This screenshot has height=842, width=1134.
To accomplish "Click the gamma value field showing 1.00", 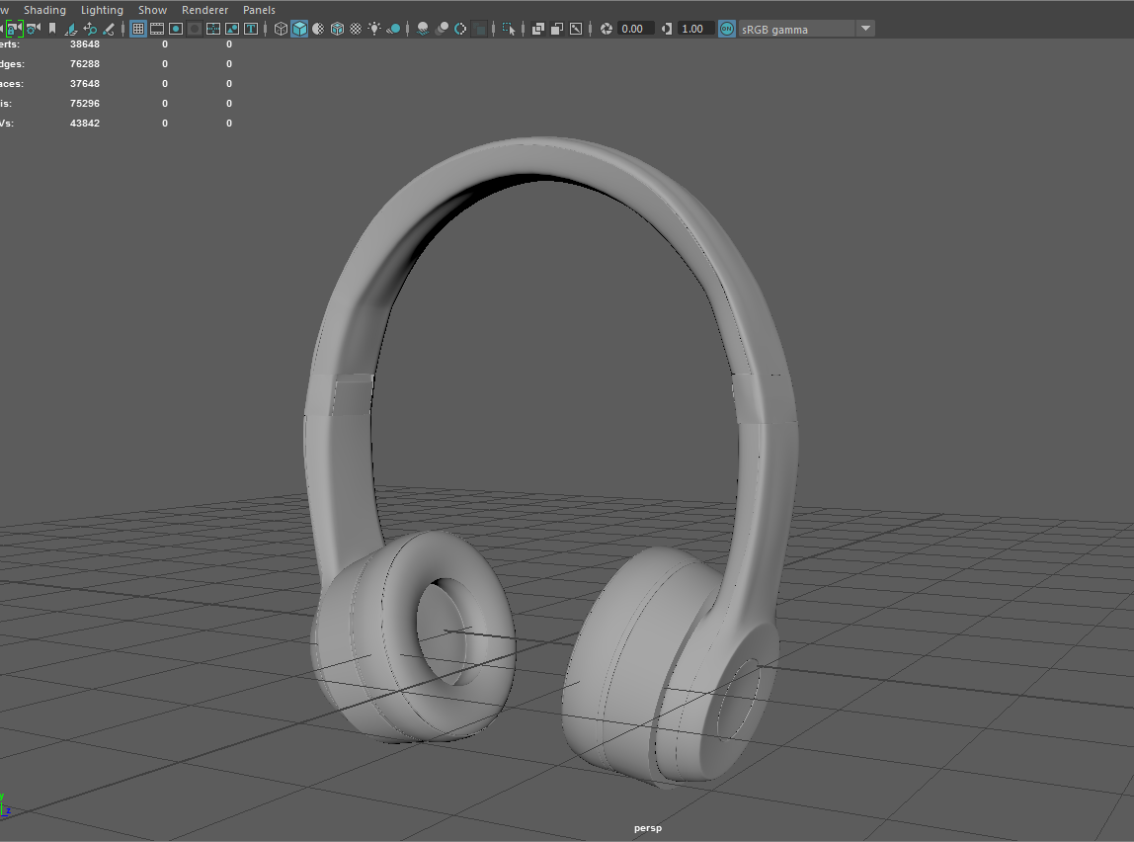I will (693, 29).
